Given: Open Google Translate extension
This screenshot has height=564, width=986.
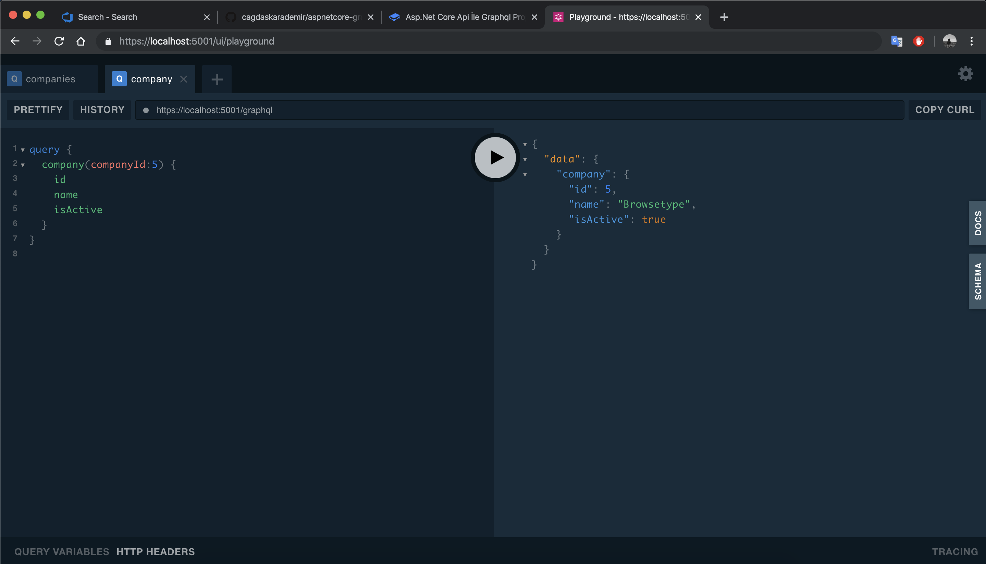Looking at the screenshot, I should [897, 41].
